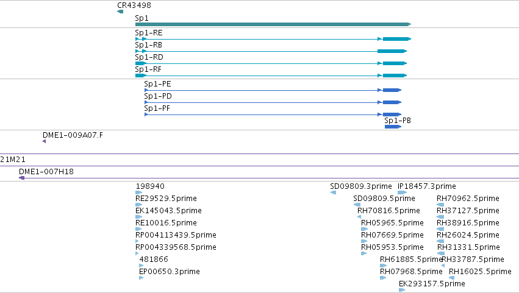Select the Sp1-PD protein label

click(158, 96)
